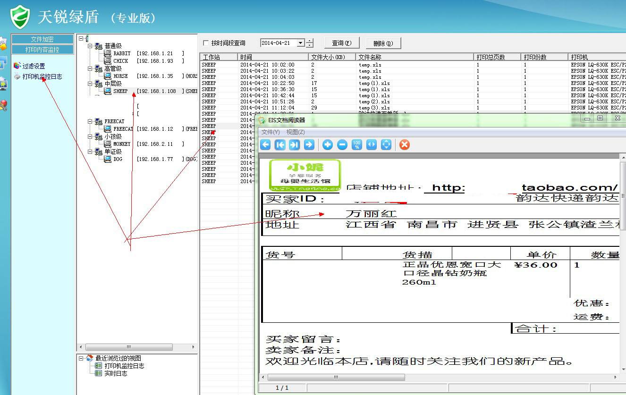Click the MONKEY computer icon
626x395 pixels.
[x=108, y=144]
